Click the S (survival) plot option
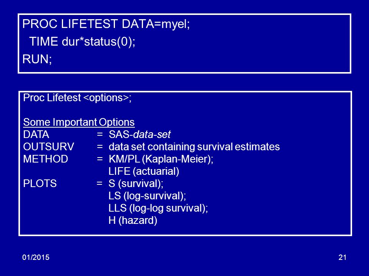 (x=136, y=184)
